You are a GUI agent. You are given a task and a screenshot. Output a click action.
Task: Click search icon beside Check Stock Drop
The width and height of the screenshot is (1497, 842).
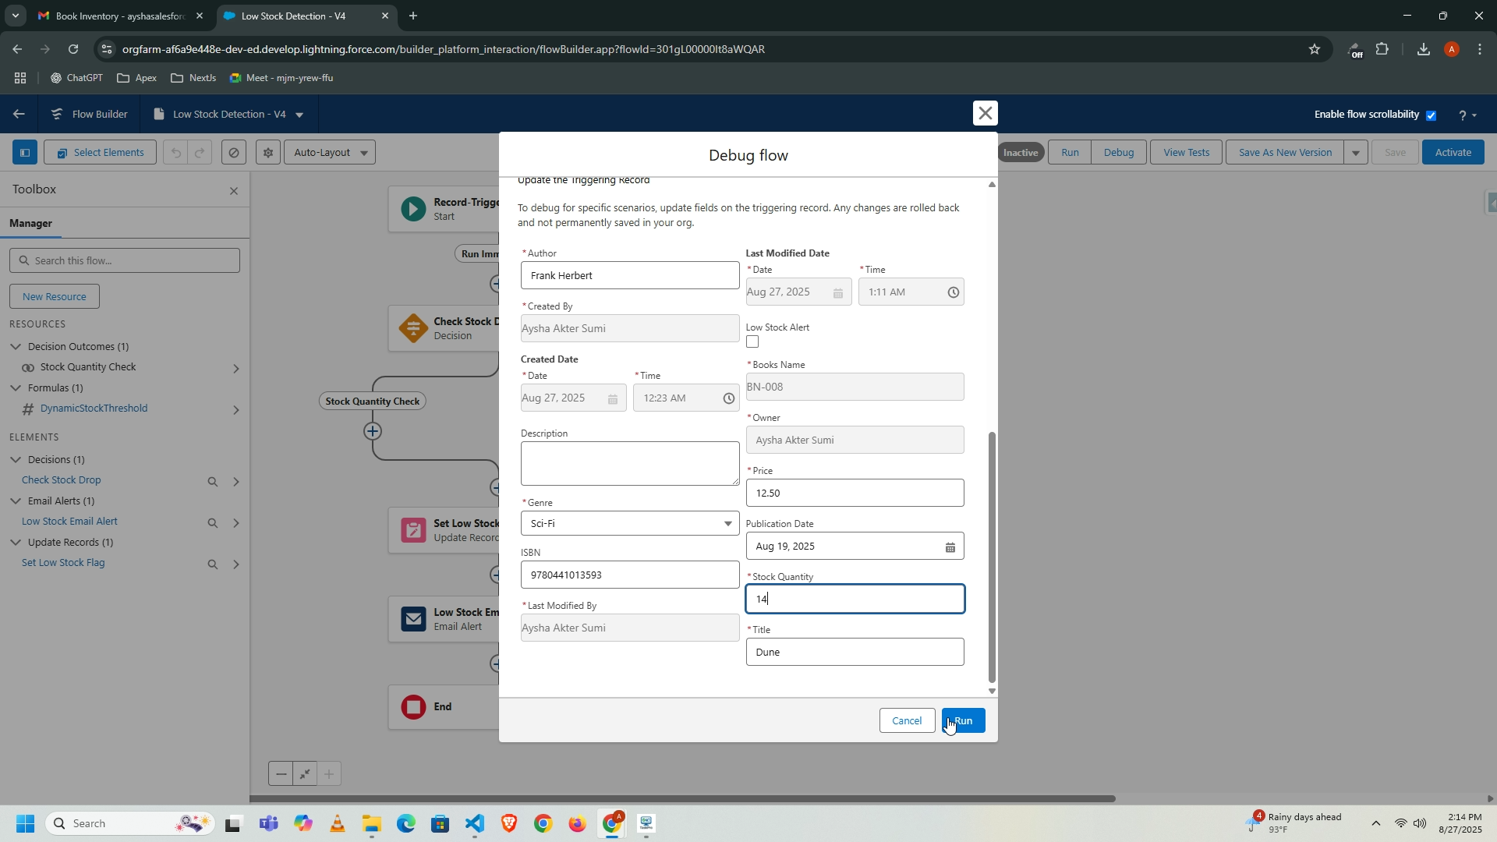[x=212, y=482]
